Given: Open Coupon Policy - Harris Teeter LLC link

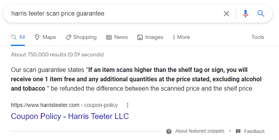Looking at the screenshot, I should click(x=70, y=116).
